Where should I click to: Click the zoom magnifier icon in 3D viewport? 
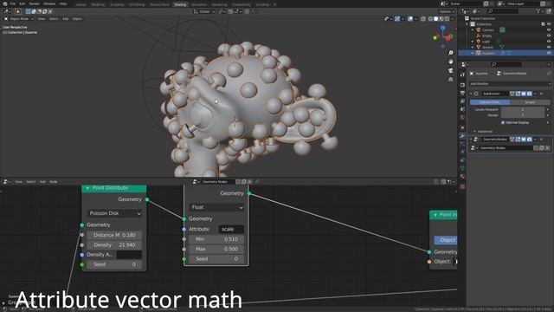coord(450,53)
